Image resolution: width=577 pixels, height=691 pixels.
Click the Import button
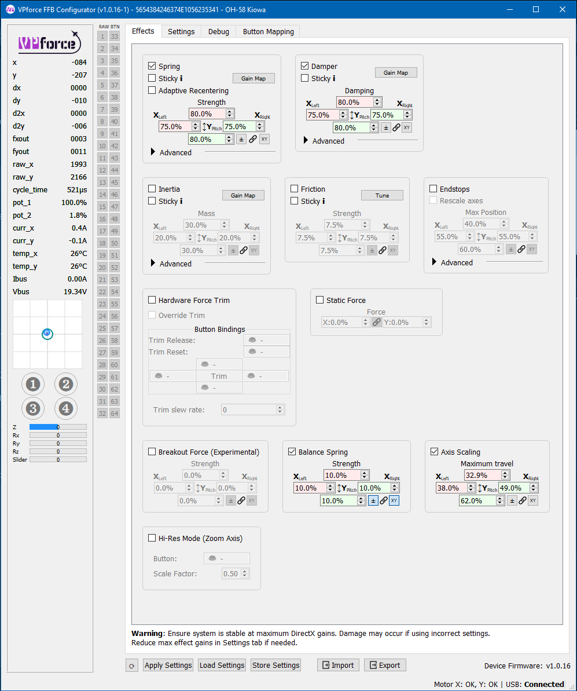coord(339,666)
